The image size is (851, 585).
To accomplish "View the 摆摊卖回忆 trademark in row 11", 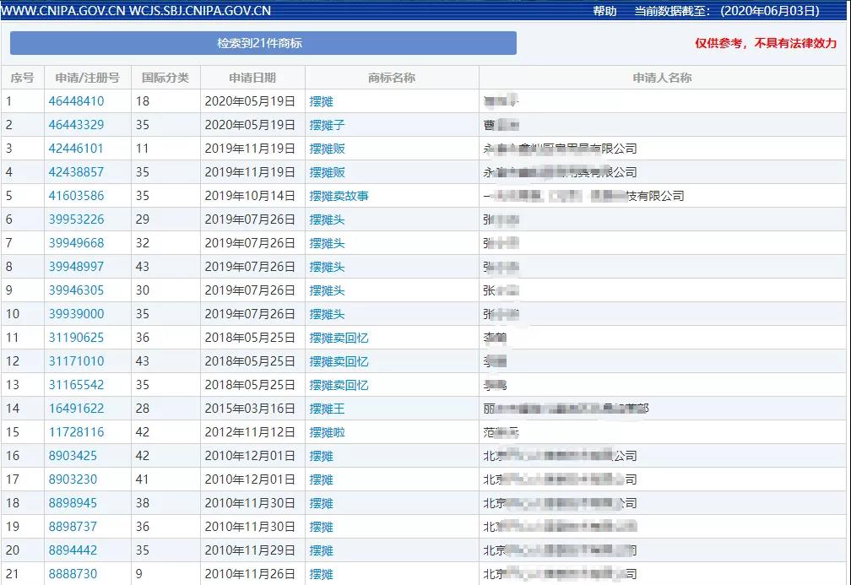I will point(341,337).
